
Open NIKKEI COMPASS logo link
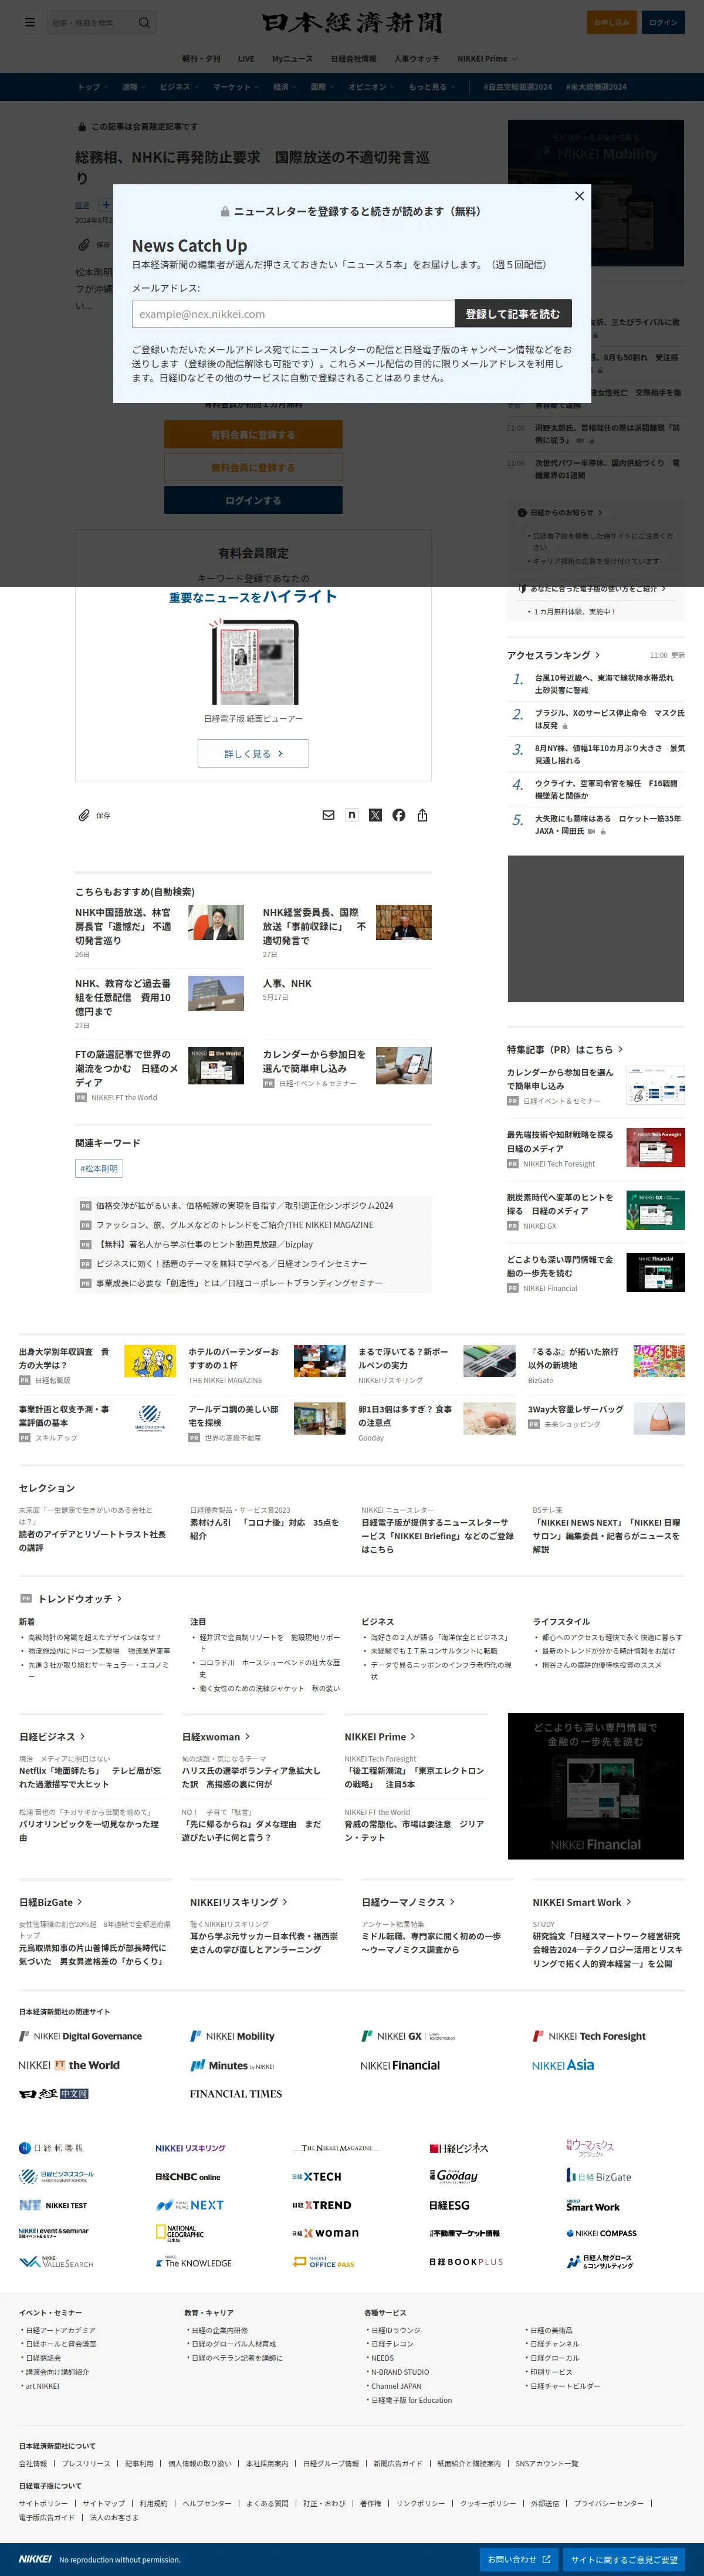click(x=601, y=2233)
